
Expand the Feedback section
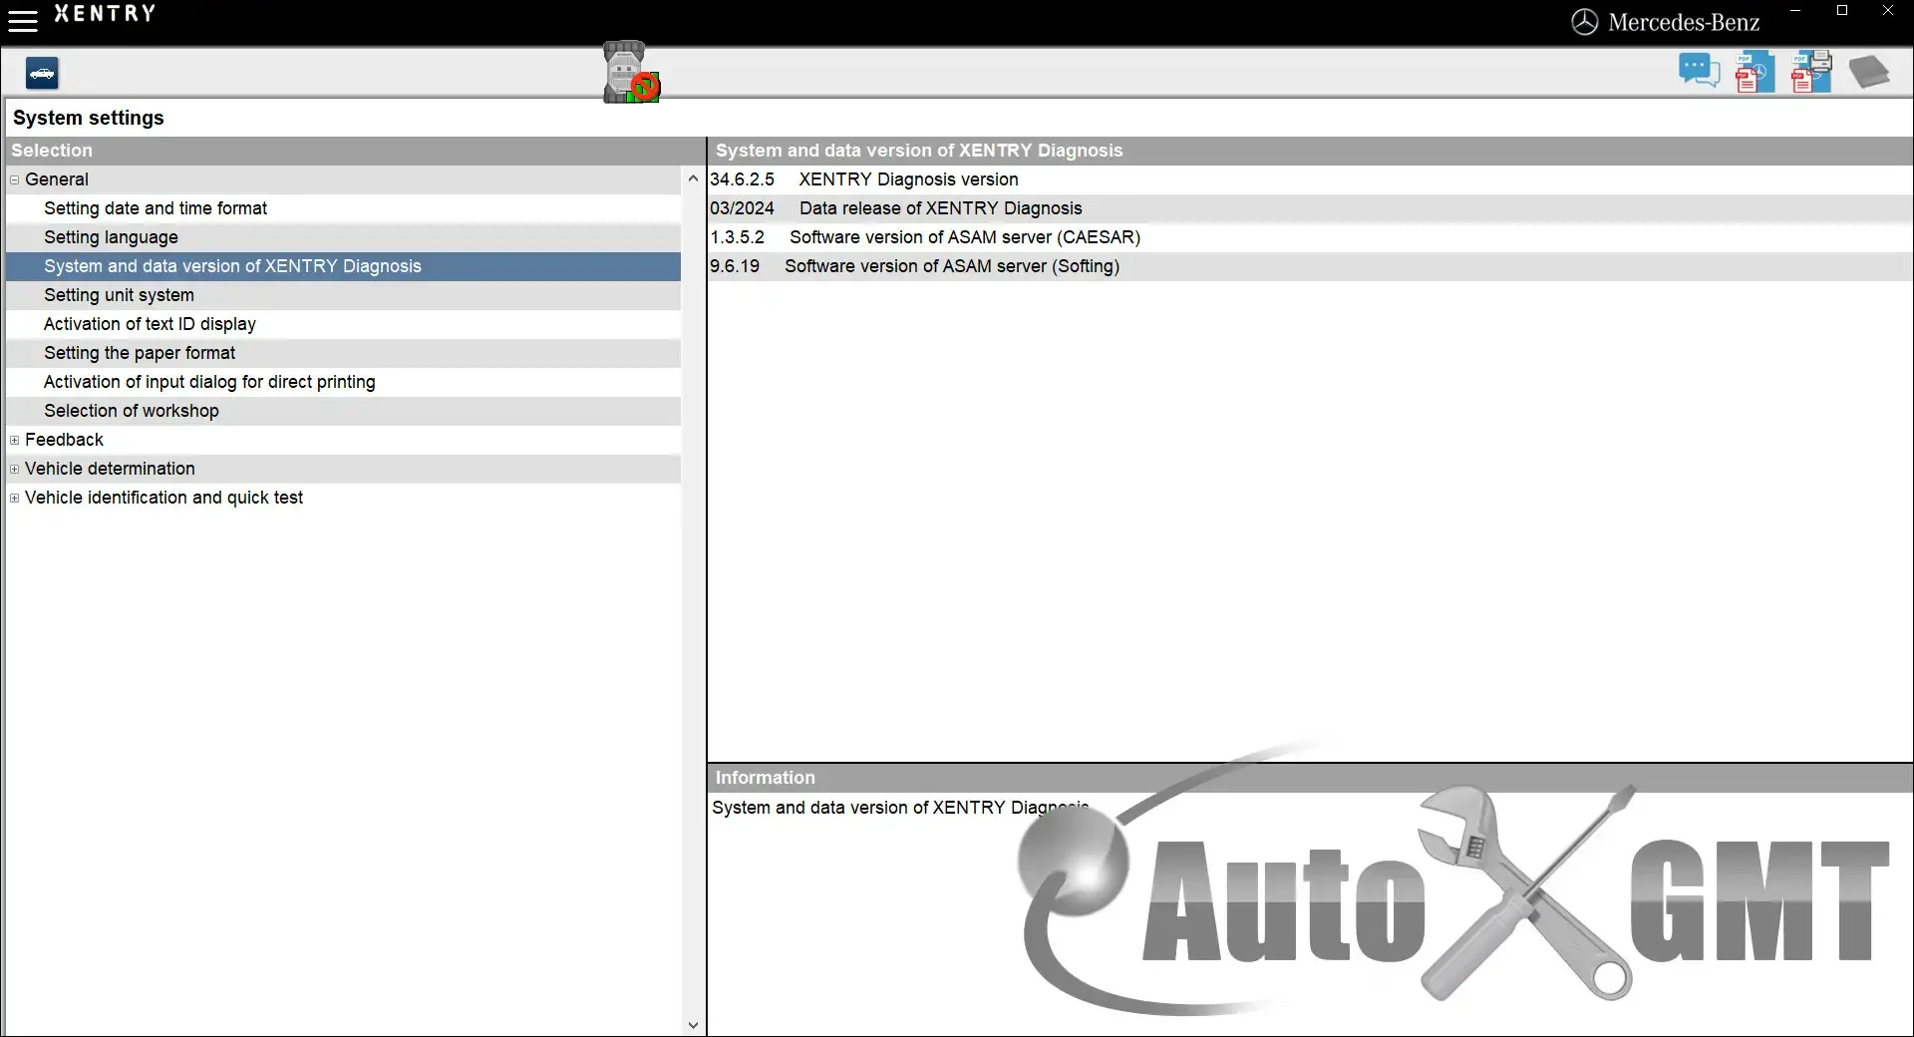(15, 440)
